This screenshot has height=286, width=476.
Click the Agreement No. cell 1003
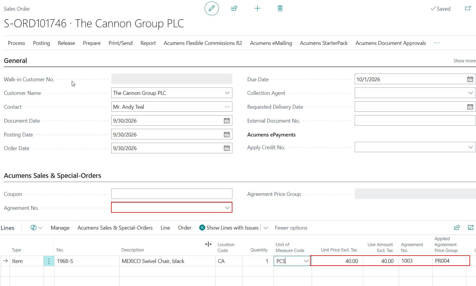click(x=415, y=261)
